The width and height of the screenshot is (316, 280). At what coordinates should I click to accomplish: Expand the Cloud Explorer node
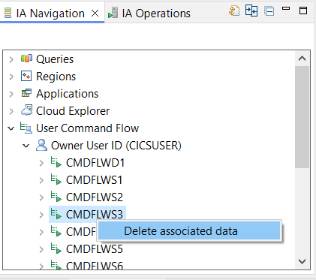11,111
